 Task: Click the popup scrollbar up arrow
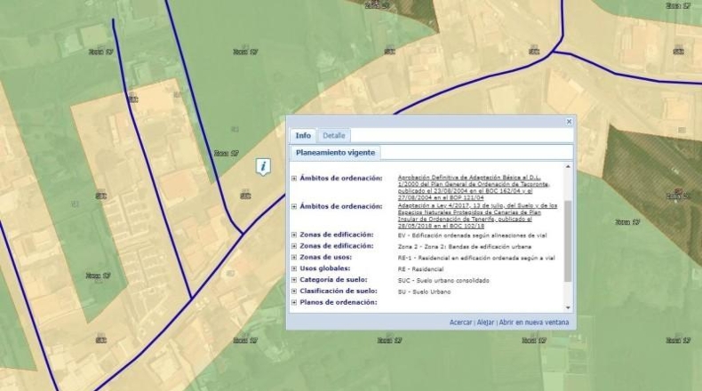coord(568,166)
